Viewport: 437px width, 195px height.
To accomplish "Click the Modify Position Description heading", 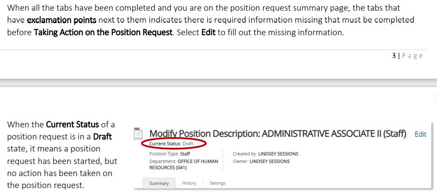I will tap(204, 134).
